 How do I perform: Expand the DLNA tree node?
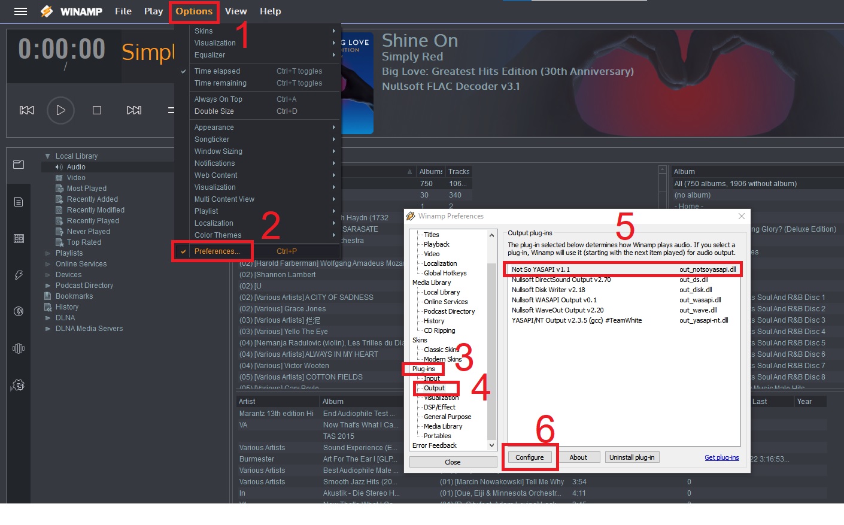pos(48,318)
